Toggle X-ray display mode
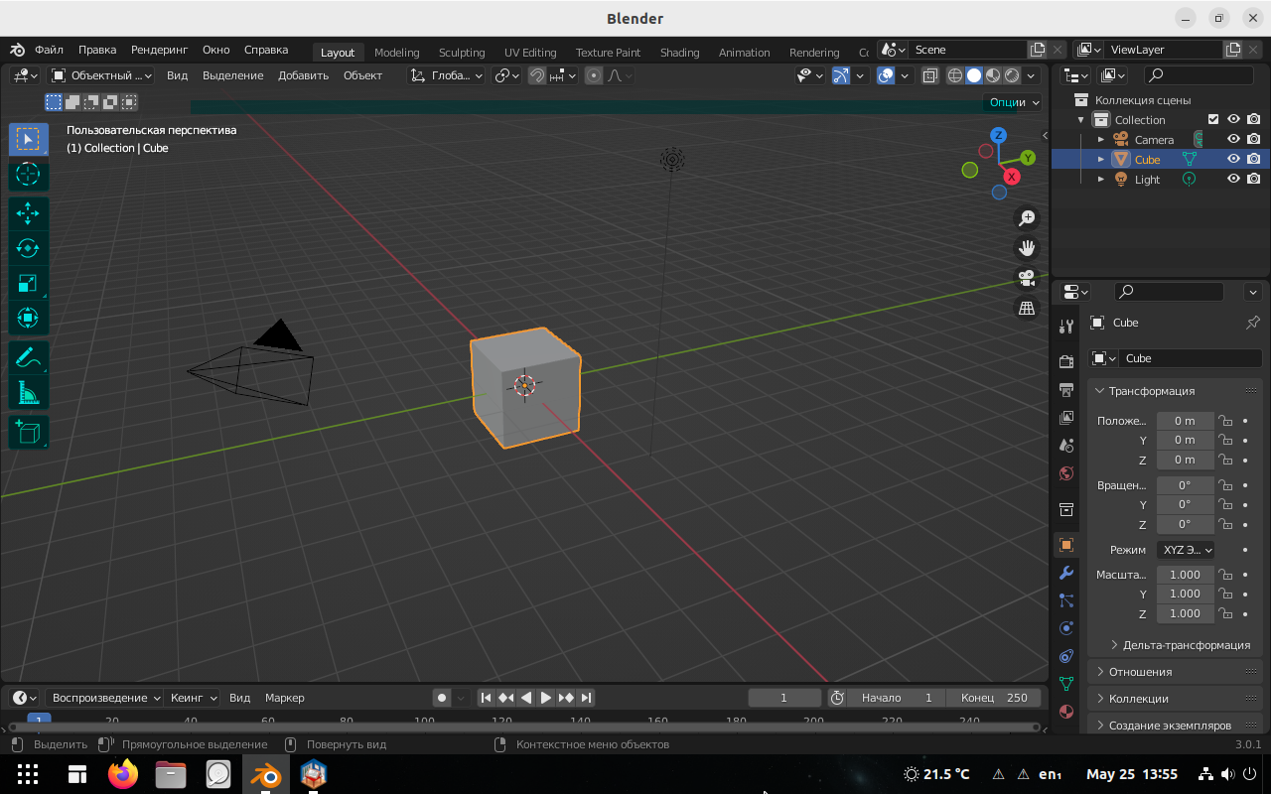The image size is (1271, 794). point(930,75)
